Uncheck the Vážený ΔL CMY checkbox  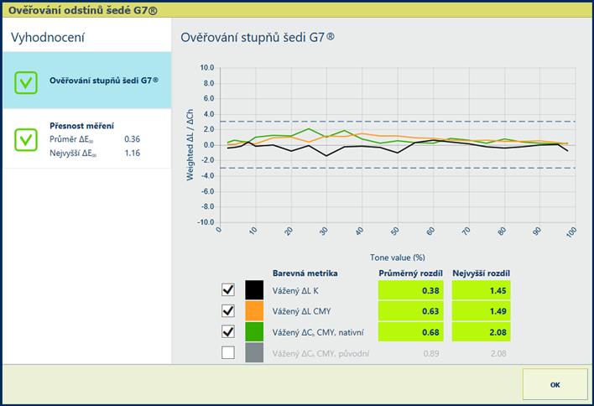tap(228, 311)
